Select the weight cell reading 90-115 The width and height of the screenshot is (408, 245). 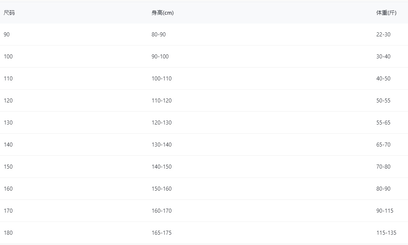click(x=385, y=211)
